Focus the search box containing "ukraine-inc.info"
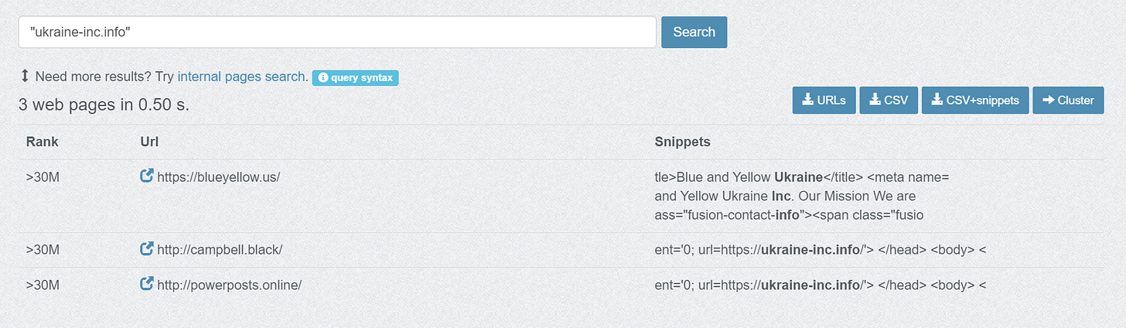Image resolution: width=1126 pixels, height=328 pixels. point(337,32)
